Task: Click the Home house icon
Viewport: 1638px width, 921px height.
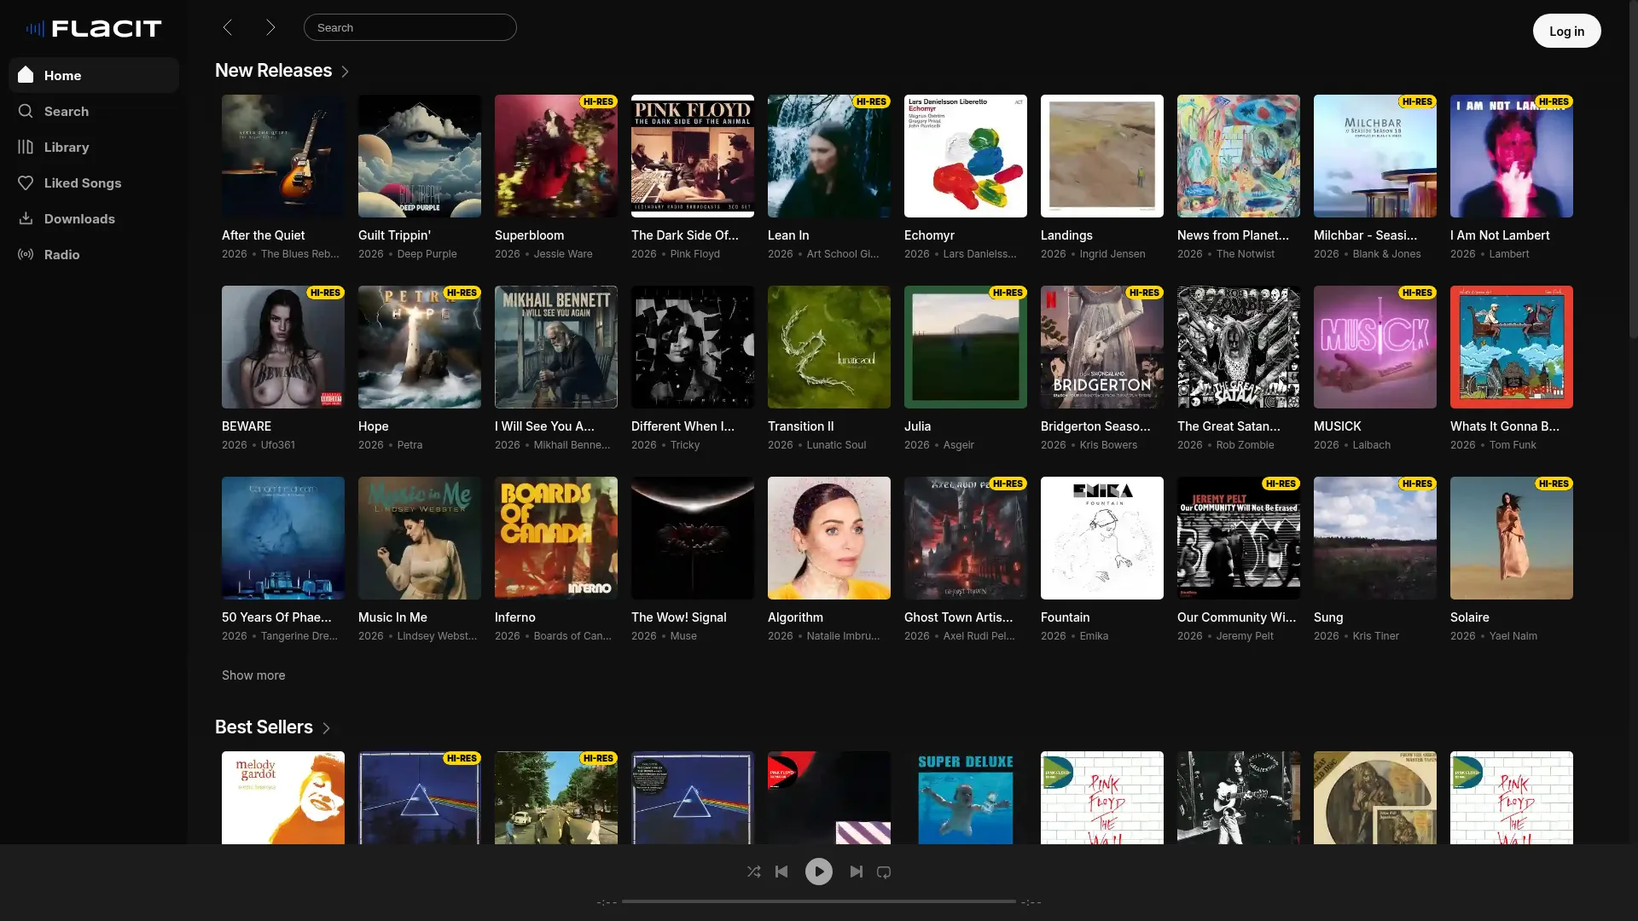Action: 26,75
